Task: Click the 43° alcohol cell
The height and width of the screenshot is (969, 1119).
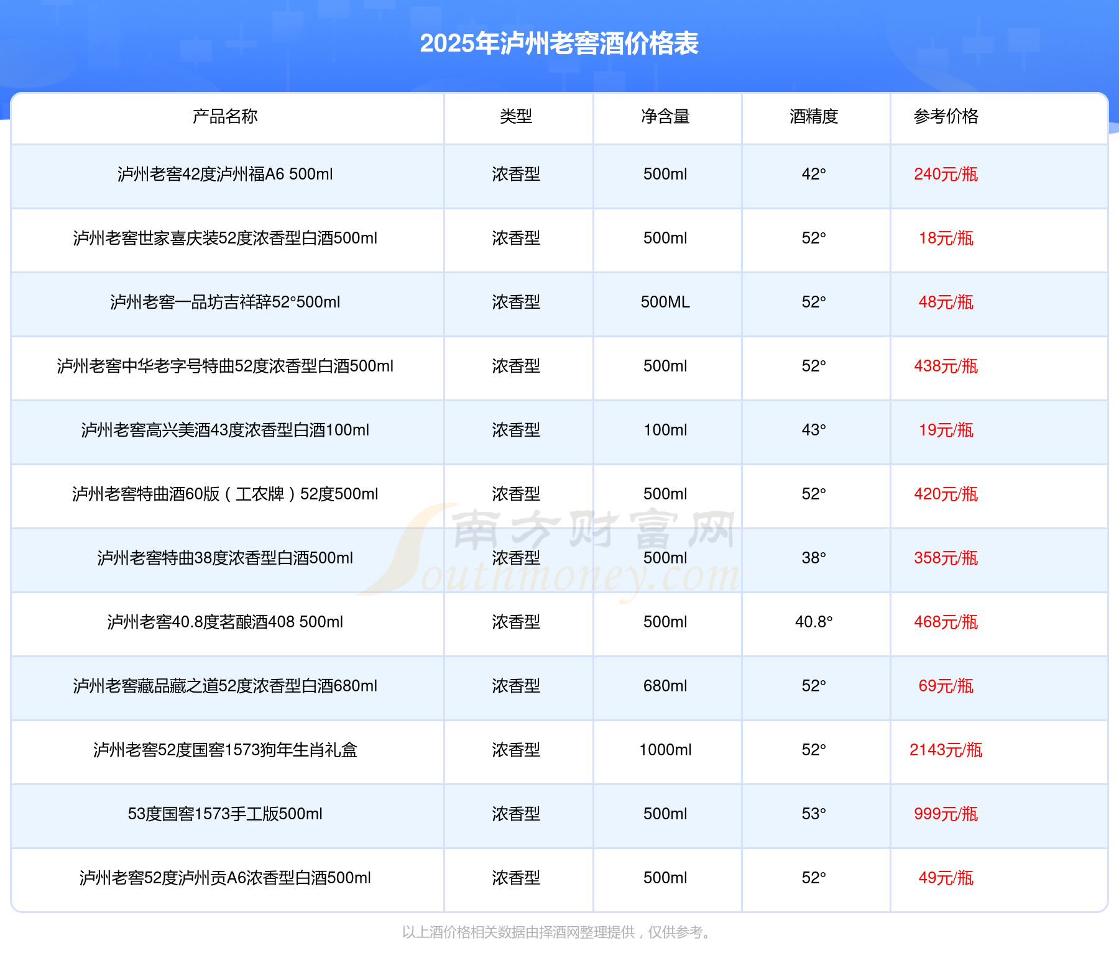Action: [x=814, y=430]
